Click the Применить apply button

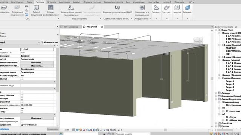[53, 129]
